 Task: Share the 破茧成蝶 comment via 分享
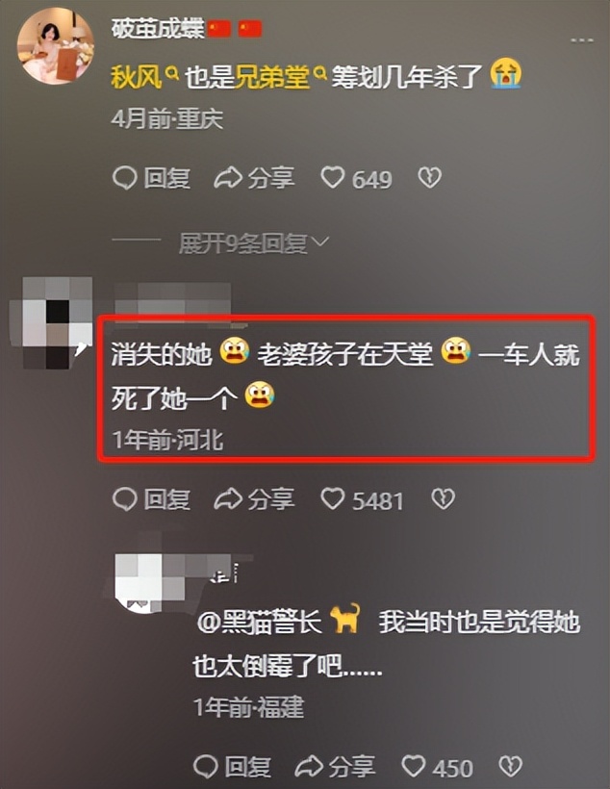(254, 178)
